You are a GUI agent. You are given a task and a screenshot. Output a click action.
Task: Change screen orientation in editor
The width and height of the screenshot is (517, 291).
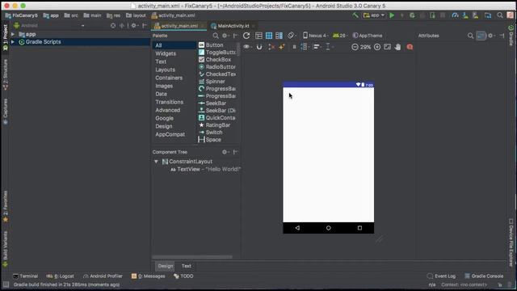[291, 36]
